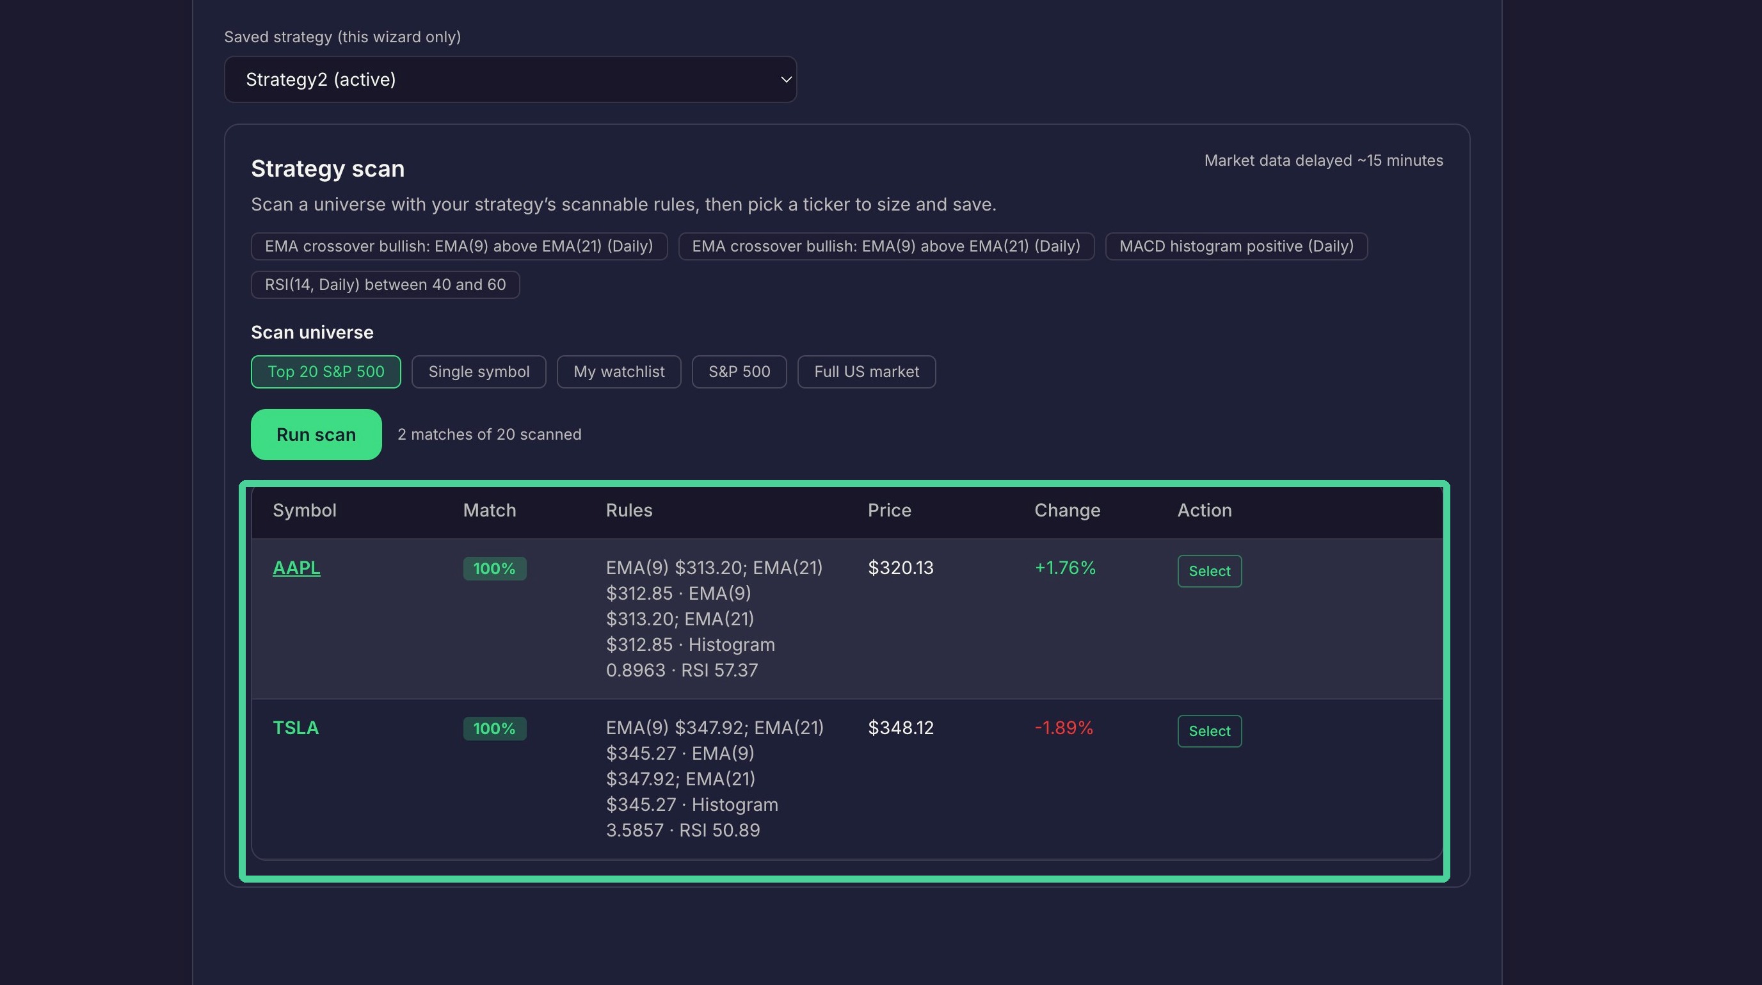Click RSI(14, Daily) between 40 and 60 chip
This screenshot has height=985, width=1762.
pos(385,285)
